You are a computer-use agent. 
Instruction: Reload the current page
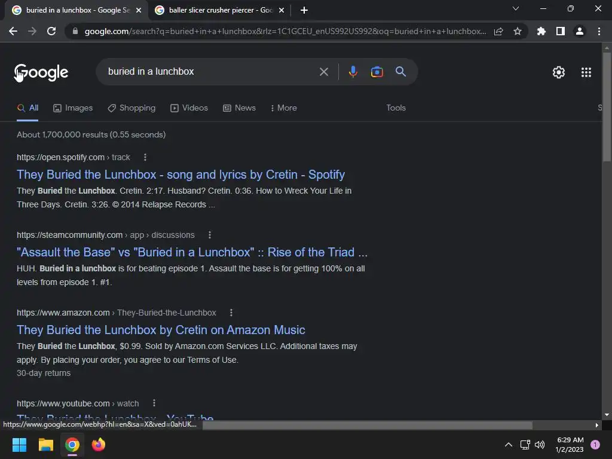coord(51,31)
